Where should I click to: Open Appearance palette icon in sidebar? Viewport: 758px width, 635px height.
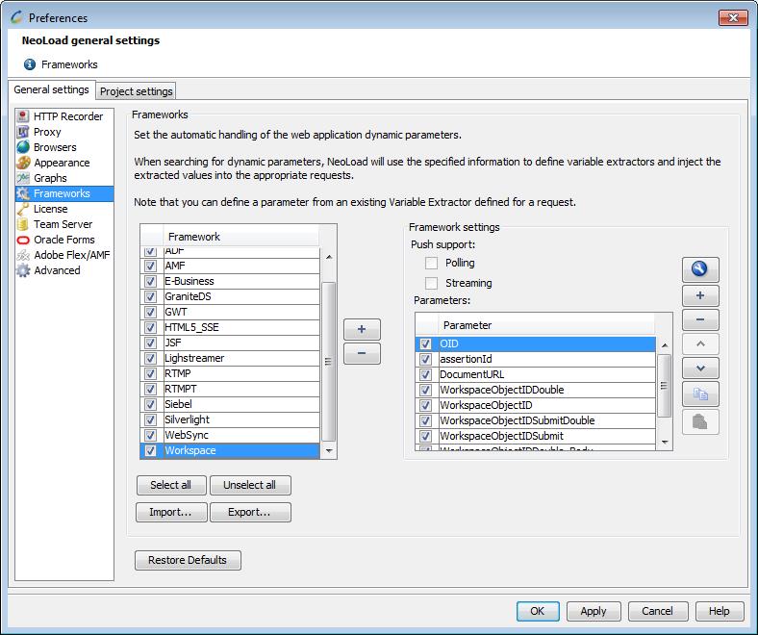coord(23,163)
